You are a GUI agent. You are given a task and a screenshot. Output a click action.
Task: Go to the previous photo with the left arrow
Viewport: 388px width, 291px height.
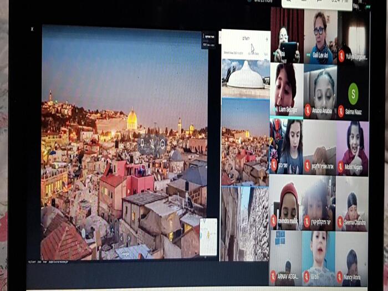(x=122, y=238)
